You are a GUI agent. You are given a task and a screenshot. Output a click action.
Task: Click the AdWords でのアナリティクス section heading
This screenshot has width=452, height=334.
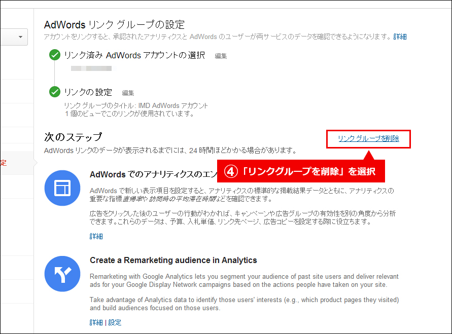point(153,174)
